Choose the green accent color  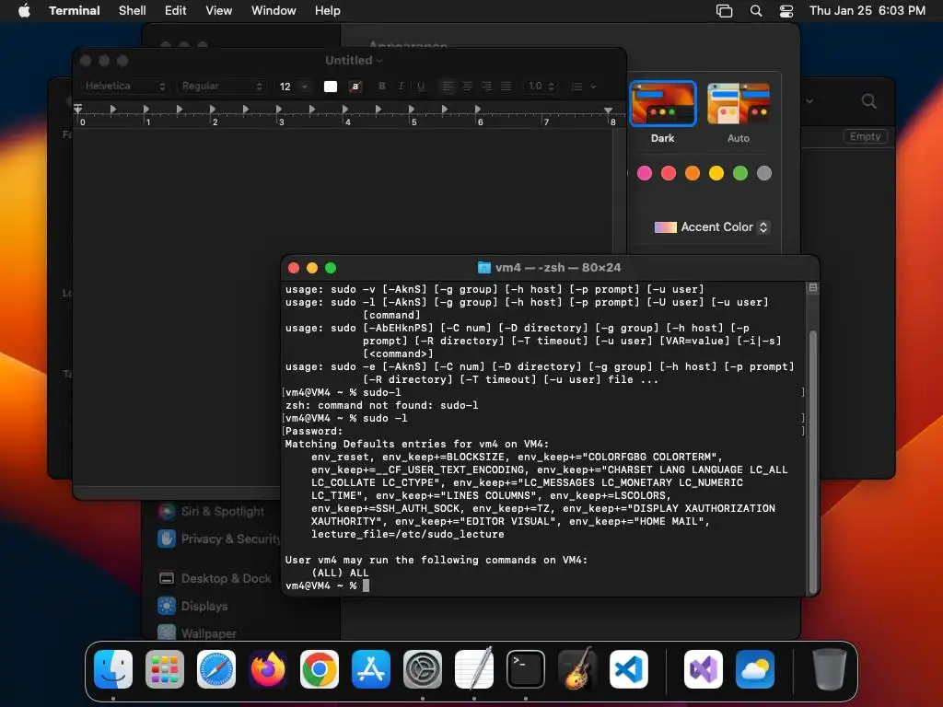[x=740, y=173]
